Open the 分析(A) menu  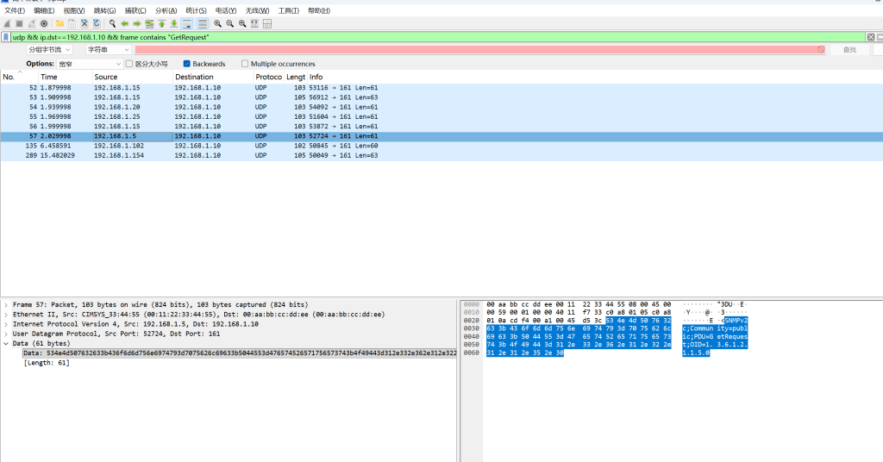(165, 10)
